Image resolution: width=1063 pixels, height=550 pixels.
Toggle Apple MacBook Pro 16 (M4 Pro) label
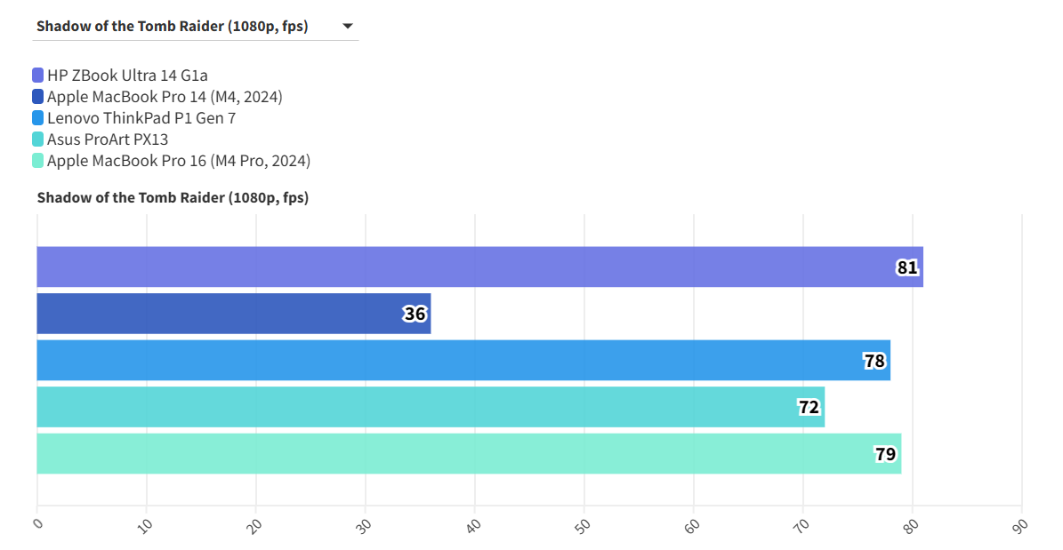click(x=179, y=161)
